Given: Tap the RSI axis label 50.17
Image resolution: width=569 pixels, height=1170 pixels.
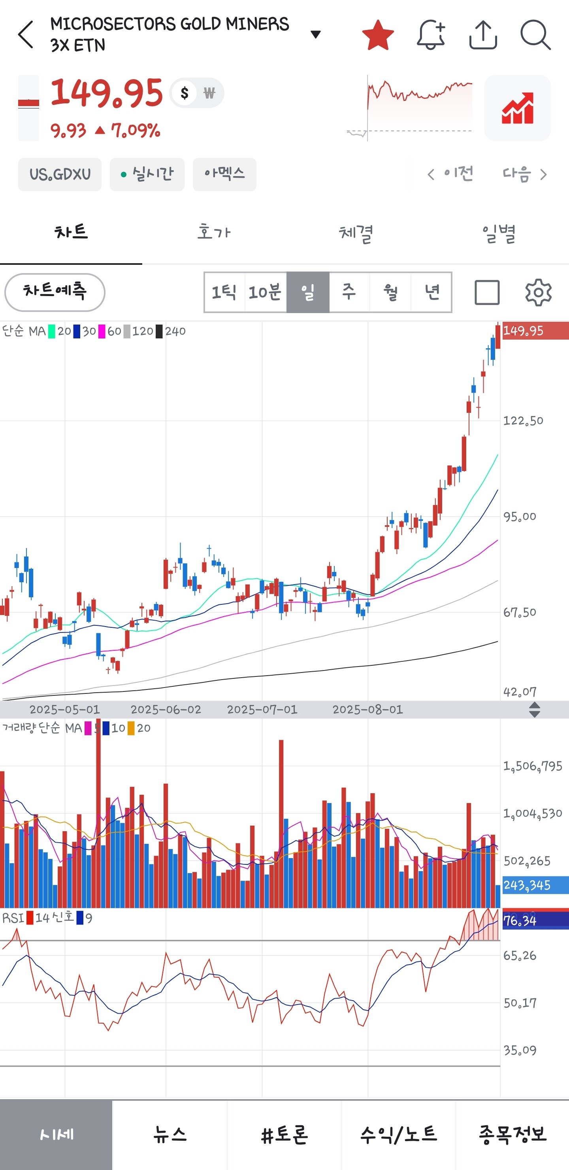Looking at the screenshot, I should point(520,1003).
